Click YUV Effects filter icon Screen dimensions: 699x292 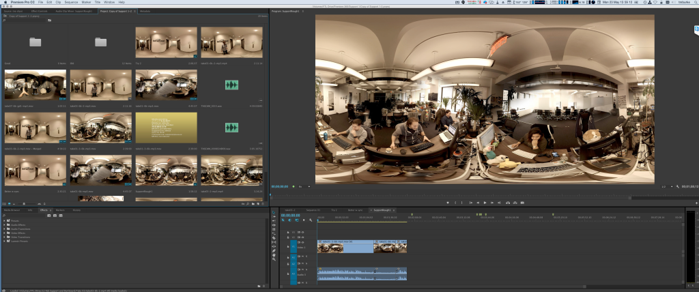[61, 216]
